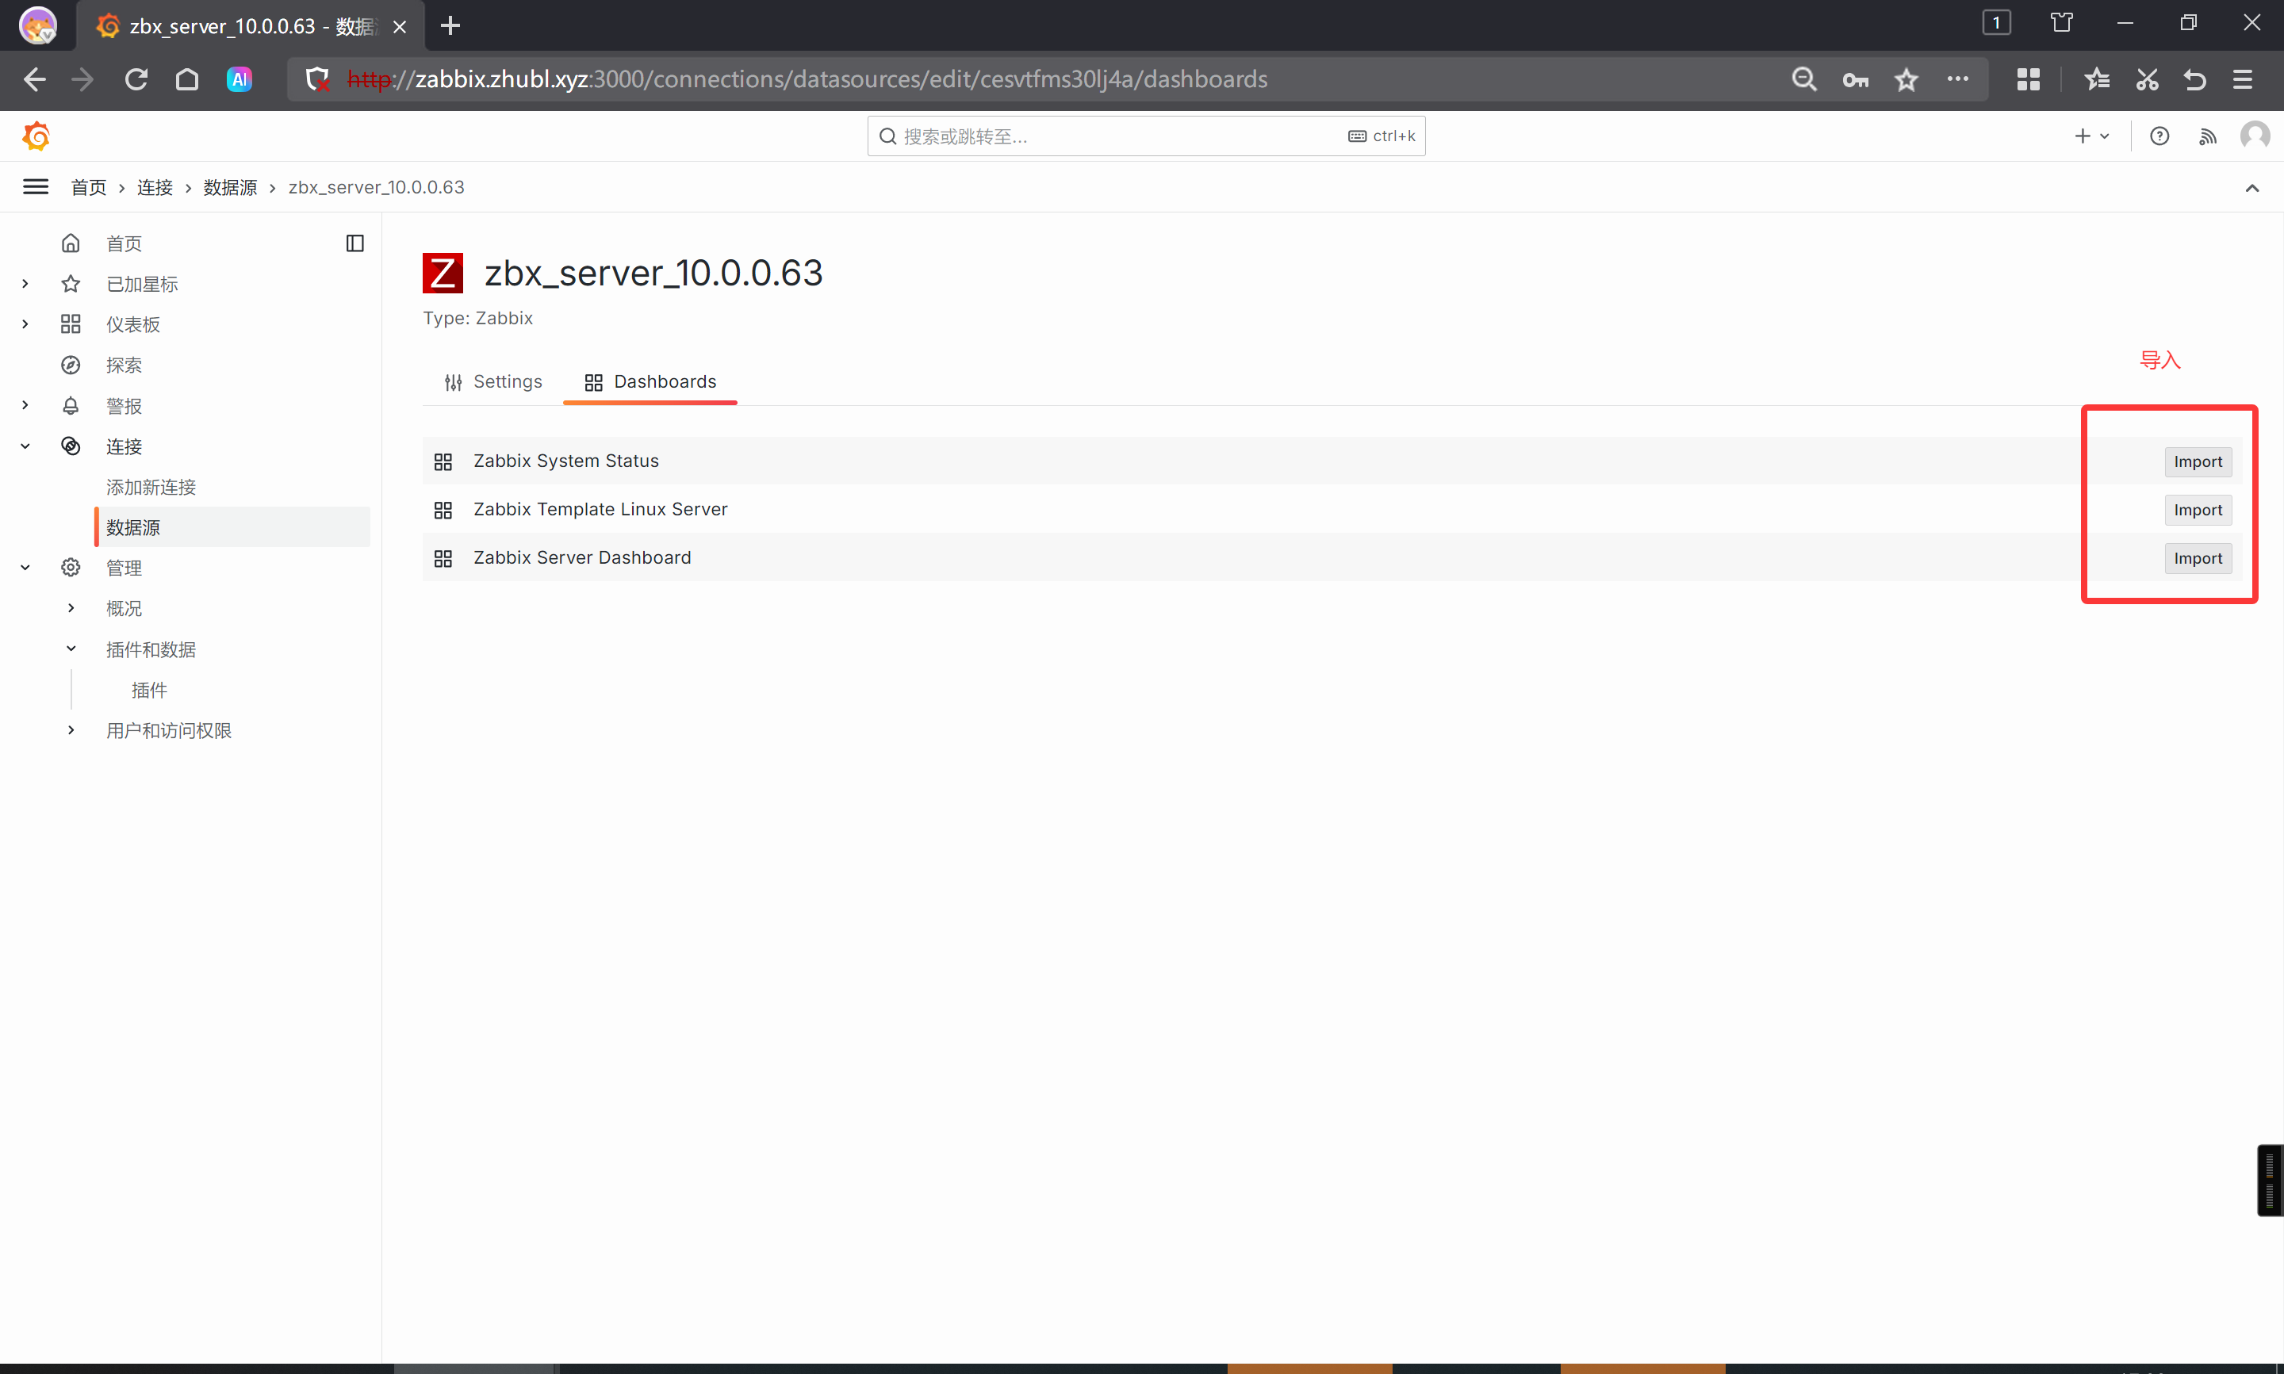Click the browser profile avatar in title bar
The width and height of the screenshot is (2284, 1374).
tap(38, 25)
